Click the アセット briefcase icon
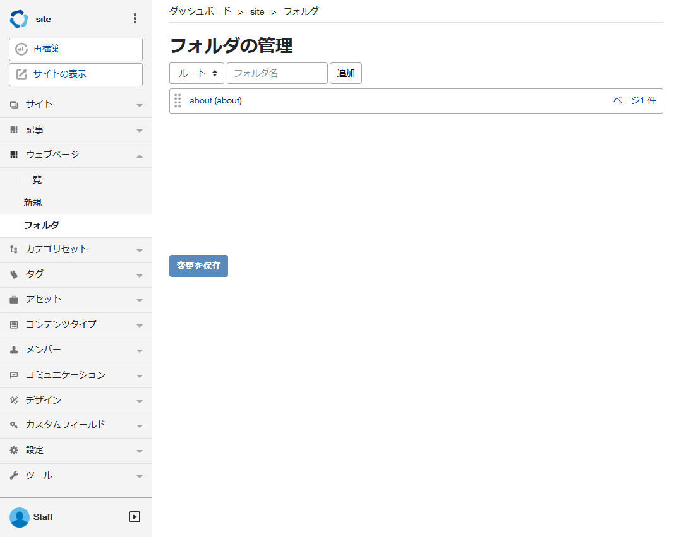681x537 pixels. click(x=14, y=300)
